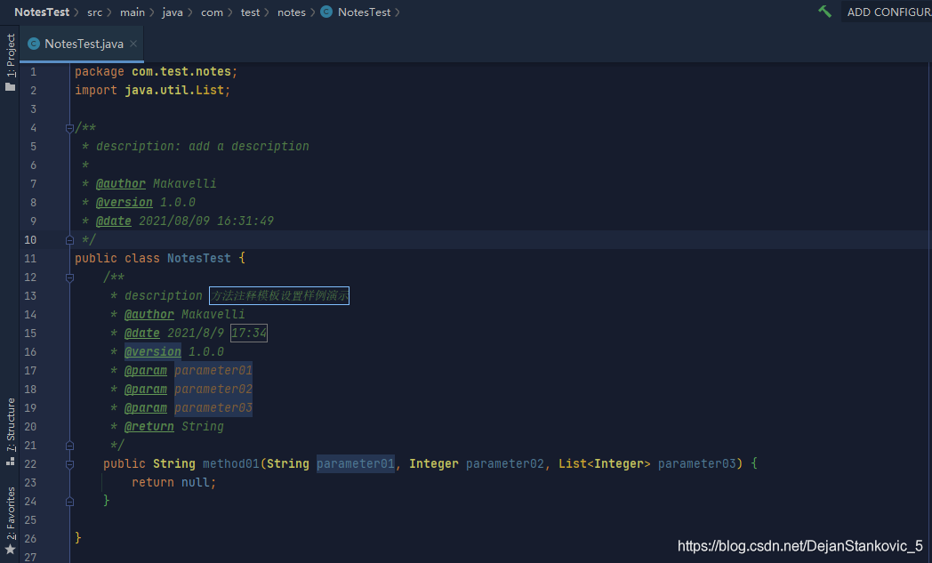Click NotesTest root breadcrumb
Viewport: 932px width, 563px height.
pyautogui.click(x=42, y=12)
